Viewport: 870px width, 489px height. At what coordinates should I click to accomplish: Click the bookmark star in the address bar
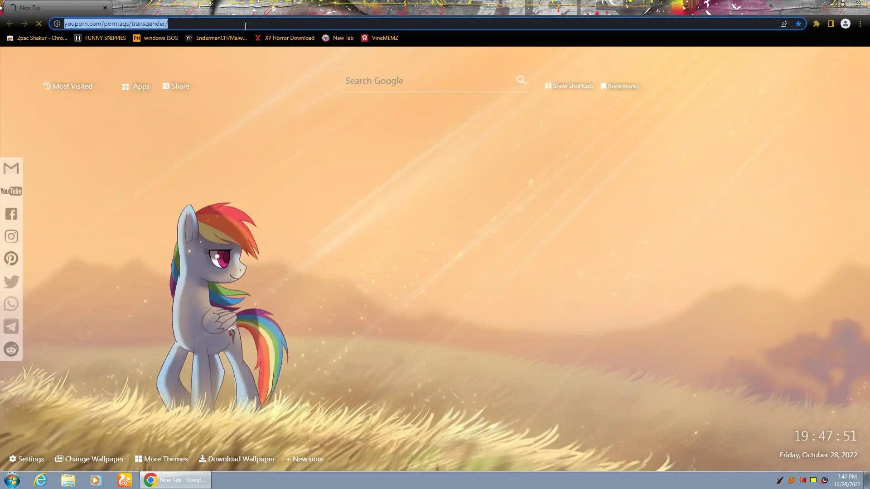click(x=798, y=24)
